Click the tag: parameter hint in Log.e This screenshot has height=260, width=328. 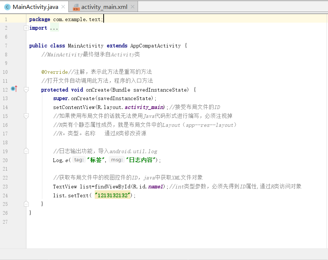coord(79,160)
